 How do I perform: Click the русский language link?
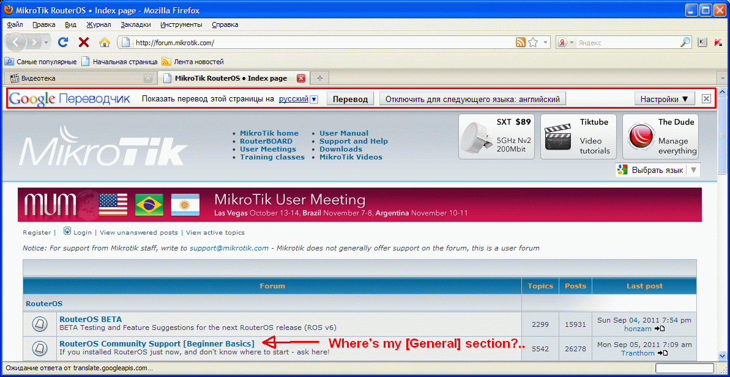pos(293,99)
